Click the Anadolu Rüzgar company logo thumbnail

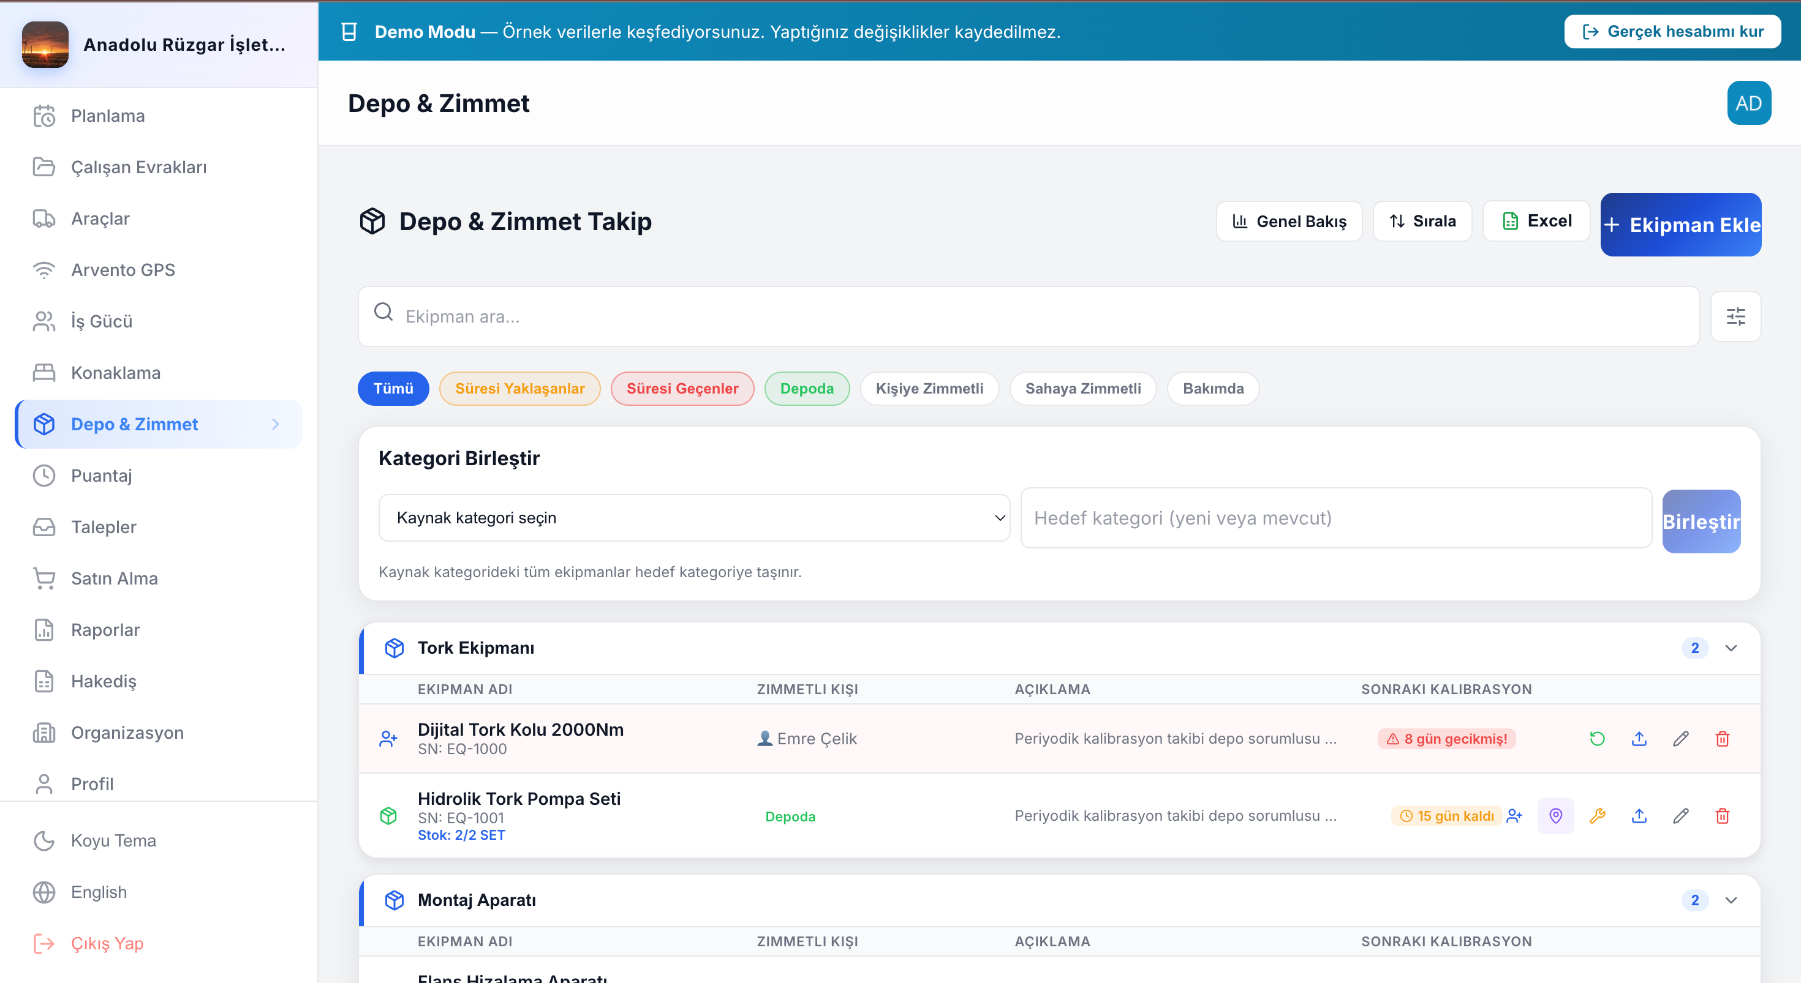click(x=45, y=45)
